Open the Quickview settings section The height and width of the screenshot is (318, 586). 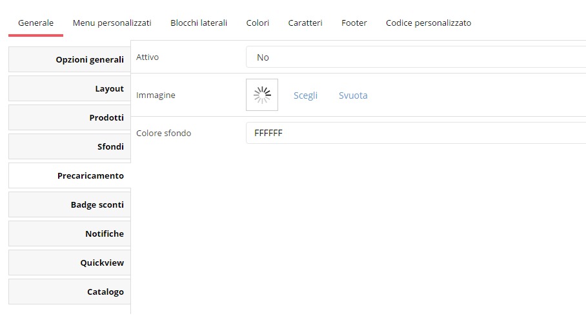(70, 263)
